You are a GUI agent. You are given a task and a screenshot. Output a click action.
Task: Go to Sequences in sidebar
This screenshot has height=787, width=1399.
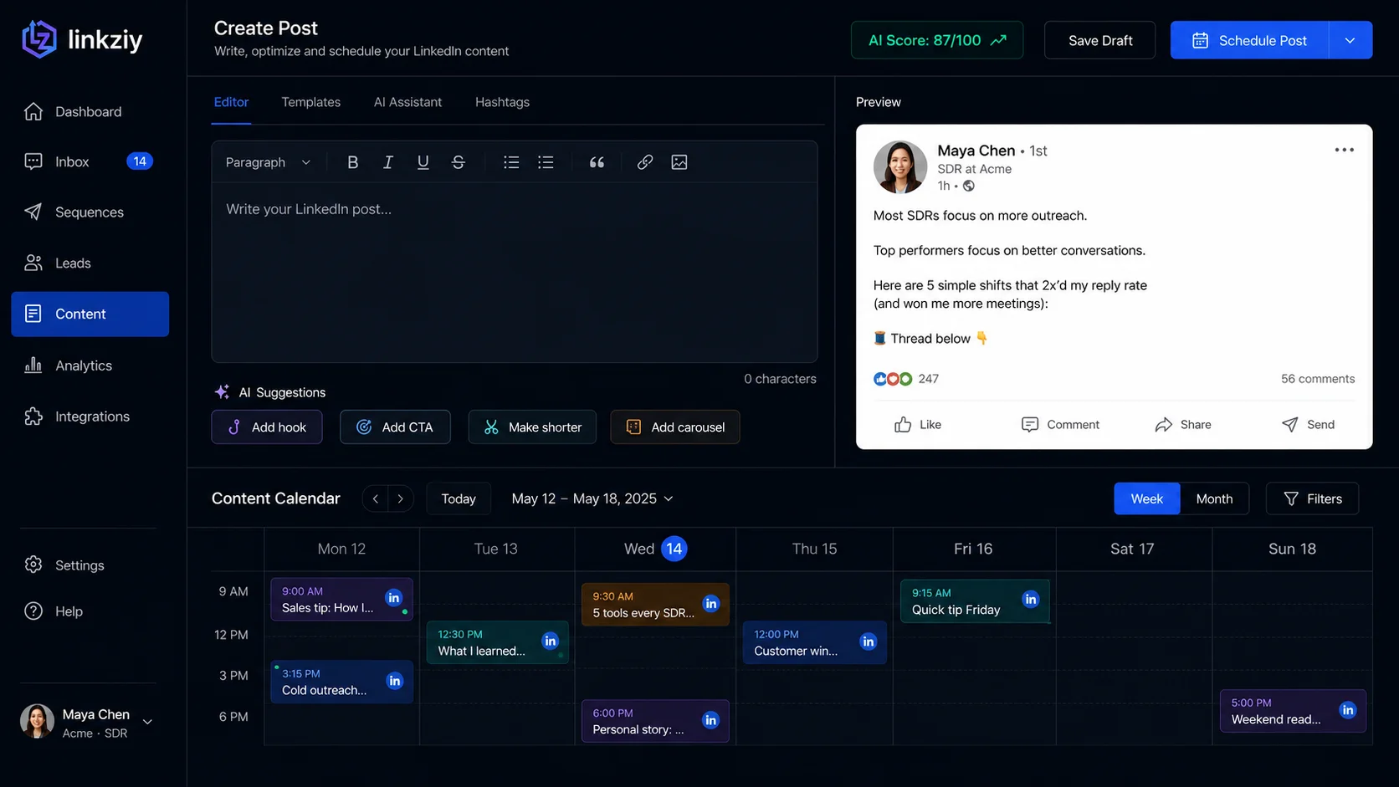(x=90, y=212)
